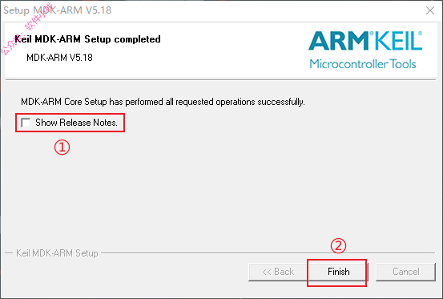Tick the Show Release Notes checkbox

pos(26,123)
